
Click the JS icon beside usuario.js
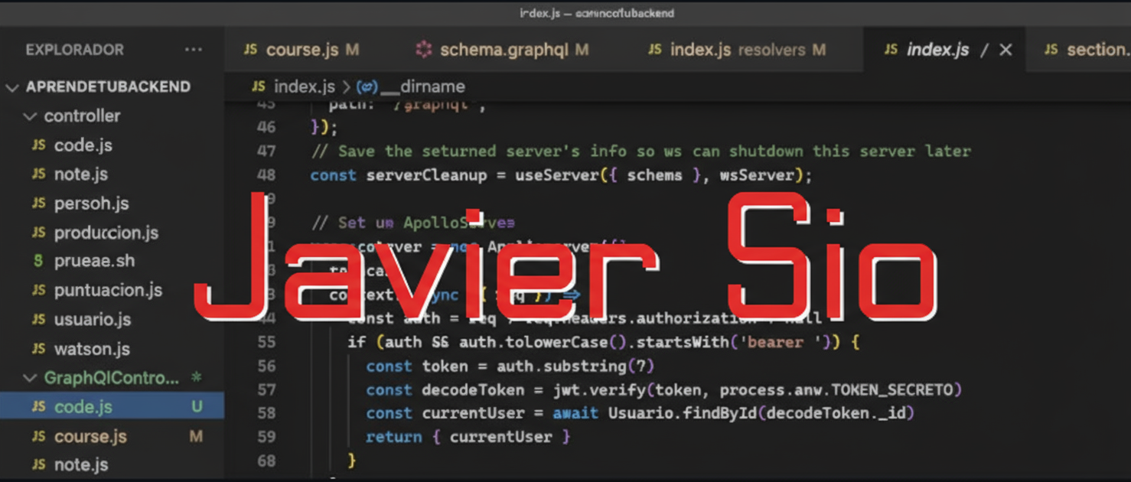click(38, 319)
